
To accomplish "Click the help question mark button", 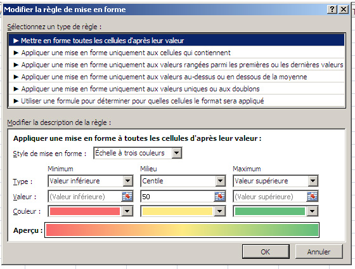I will click(x=332, y=10).
